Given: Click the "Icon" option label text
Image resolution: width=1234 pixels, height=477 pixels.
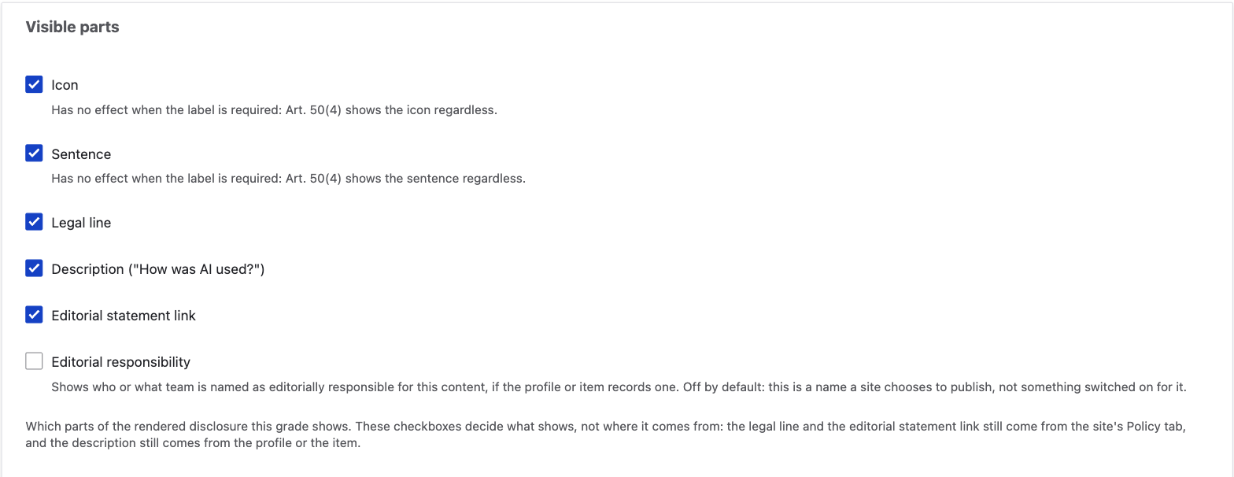Looking at the screenshot, I should (65, 85).
